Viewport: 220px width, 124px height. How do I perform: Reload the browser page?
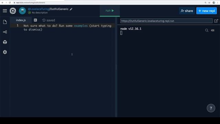(x=10, y=3)
